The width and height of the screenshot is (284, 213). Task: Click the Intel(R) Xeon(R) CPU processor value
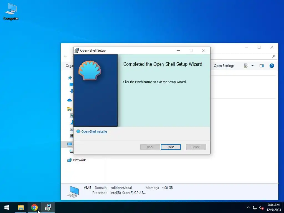pyautogui.click(x=128, y=193)
